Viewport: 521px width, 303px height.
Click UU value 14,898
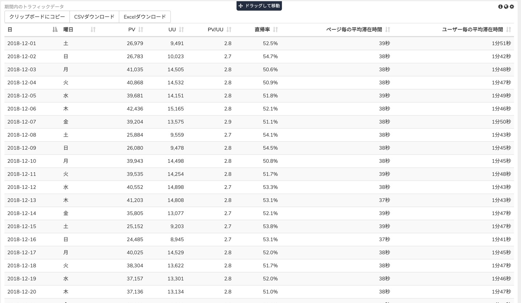[x=175, y=187]
